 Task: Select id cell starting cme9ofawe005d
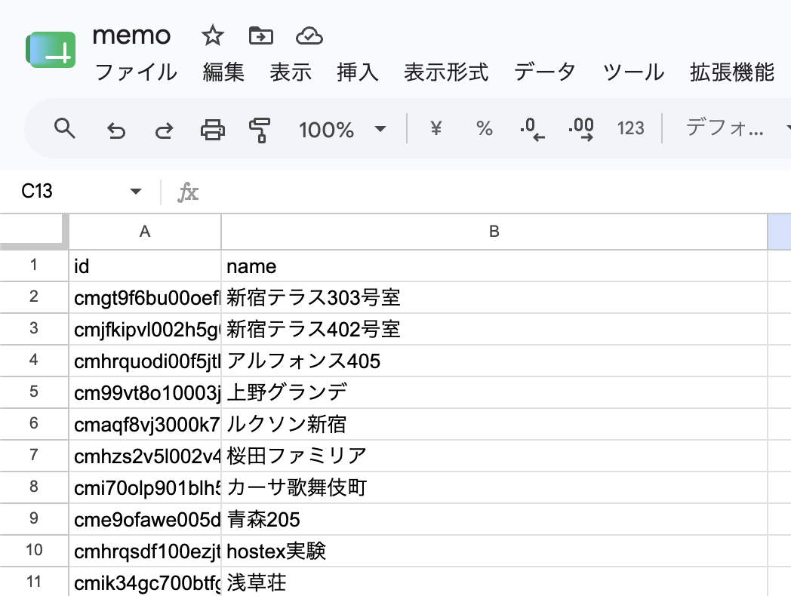145,519
